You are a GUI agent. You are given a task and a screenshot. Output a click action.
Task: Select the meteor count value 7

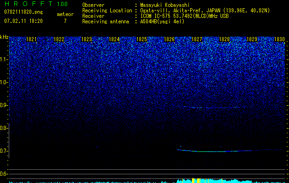tap(65, 21)
